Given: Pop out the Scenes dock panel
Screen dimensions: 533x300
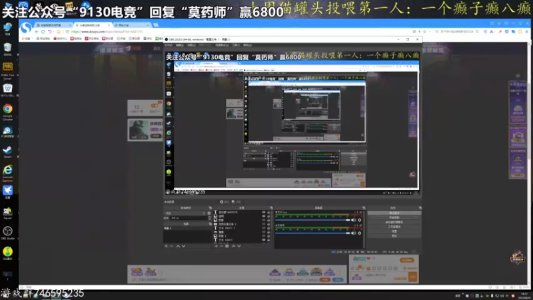Looking at the screenshot, I should 210,224.
